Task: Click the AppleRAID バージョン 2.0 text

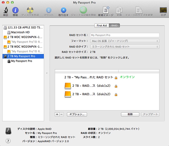Action: coord(53,141)
